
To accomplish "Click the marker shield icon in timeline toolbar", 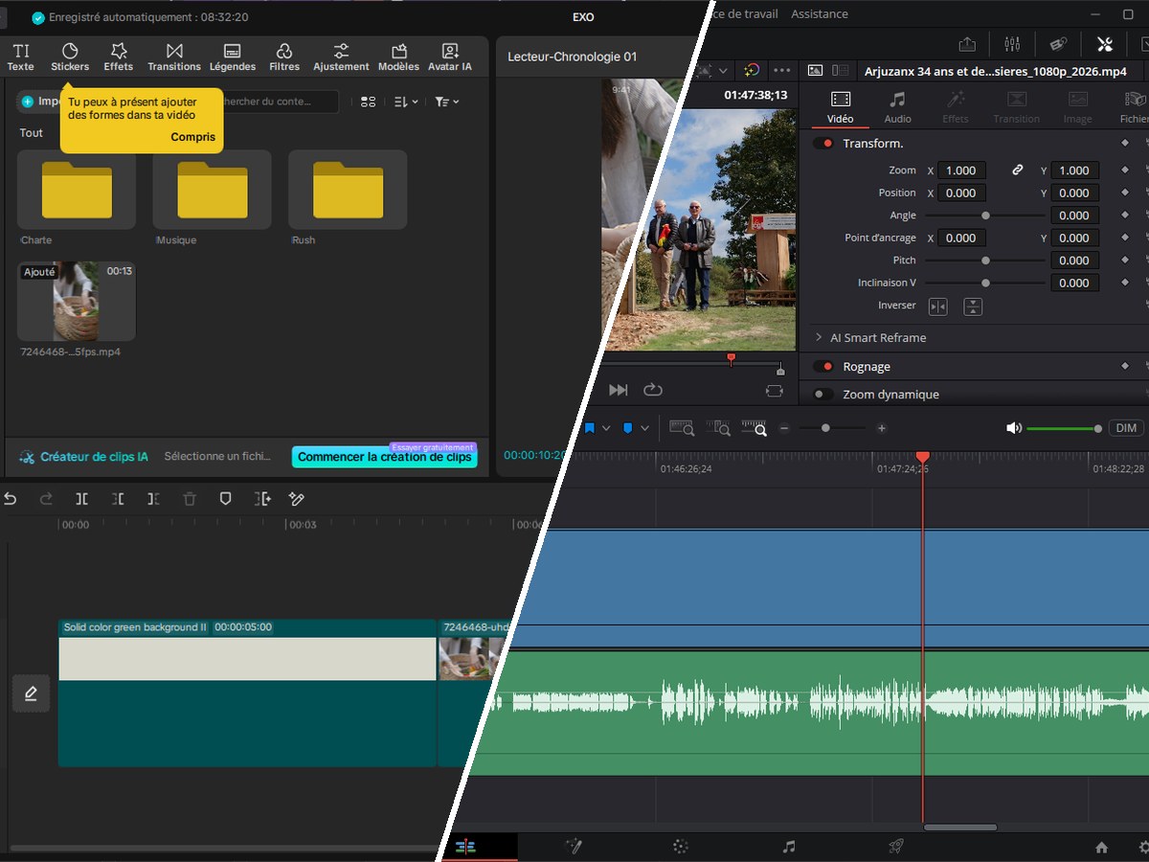I will click(x=226, y=499).
